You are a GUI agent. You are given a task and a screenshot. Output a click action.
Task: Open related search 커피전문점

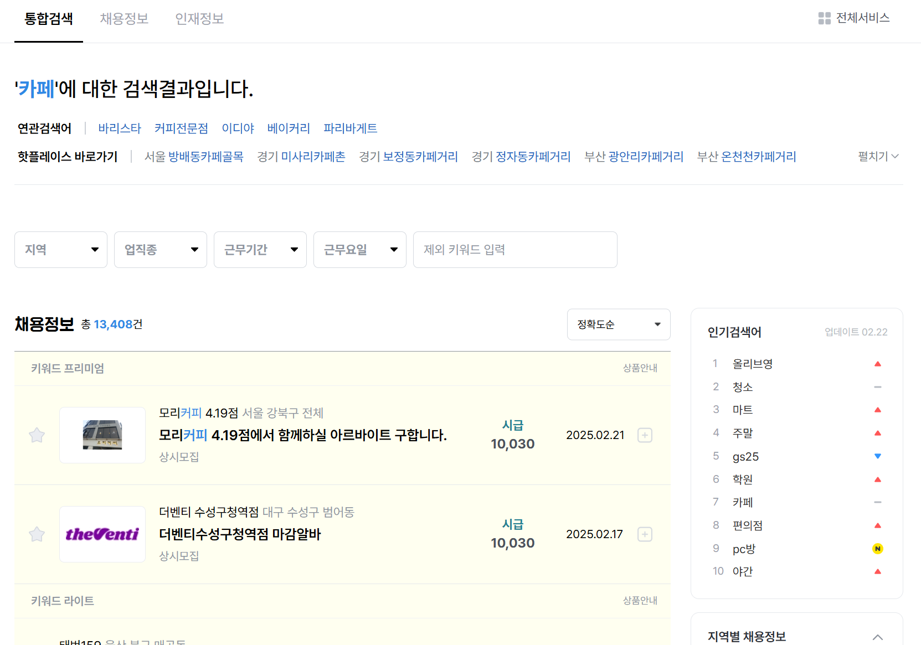(181, 128)
